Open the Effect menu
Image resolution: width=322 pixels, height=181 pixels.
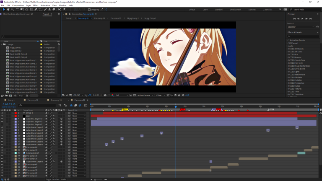pos(36,5)
